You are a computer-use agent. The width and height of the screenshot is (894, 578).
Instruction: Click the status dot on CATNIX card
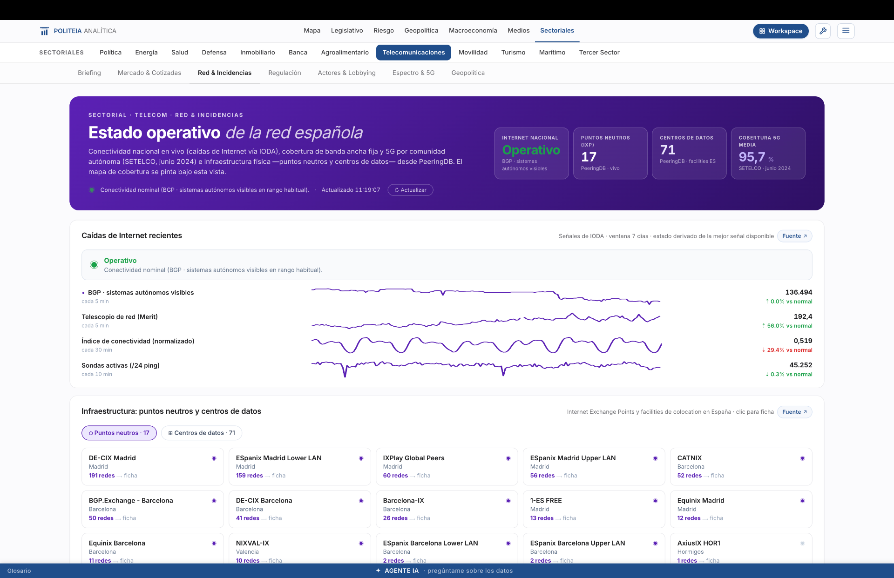point(802,458)
